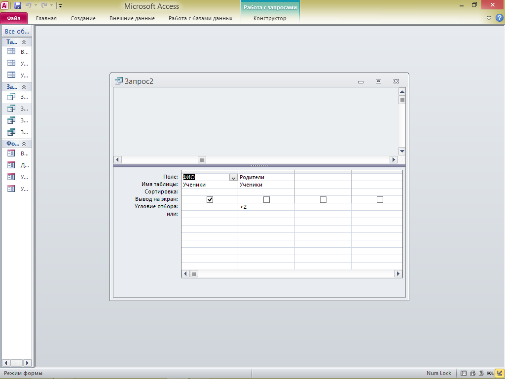Switch to Datasheet view from status bar
The height and width of the screenshot is (379, 505).
tap(464, 373)
